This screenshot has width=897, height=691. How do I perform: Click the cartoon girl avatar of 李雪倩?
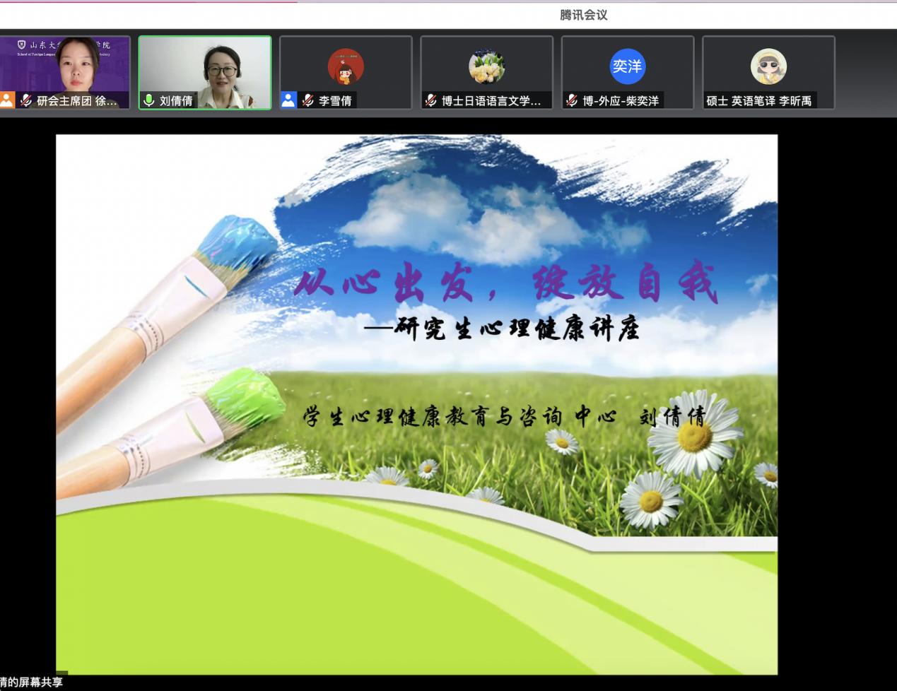(x=346, y=66)
